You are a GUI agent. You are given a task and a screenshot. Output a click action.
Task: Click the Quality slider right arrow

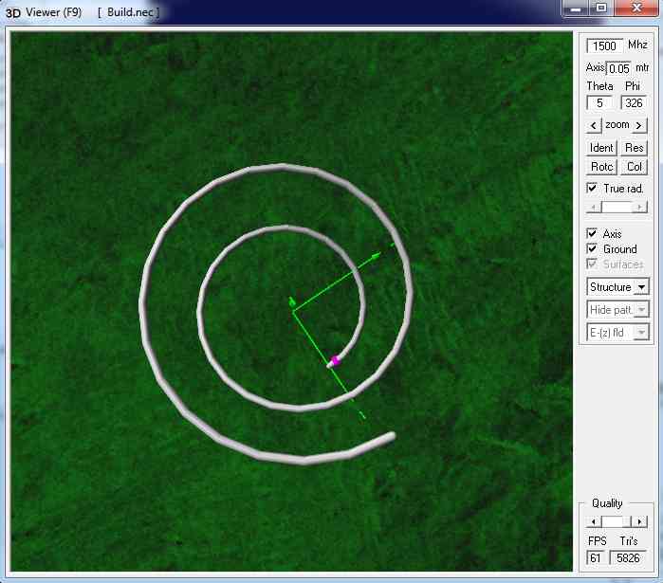click(641, 521)
